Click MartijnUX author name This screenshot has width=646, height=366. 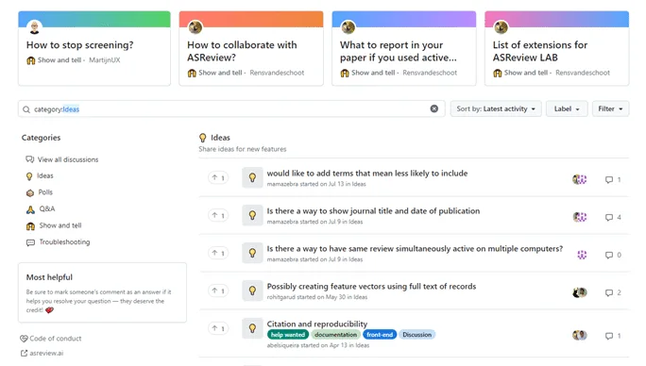click(x=105, y=60)
